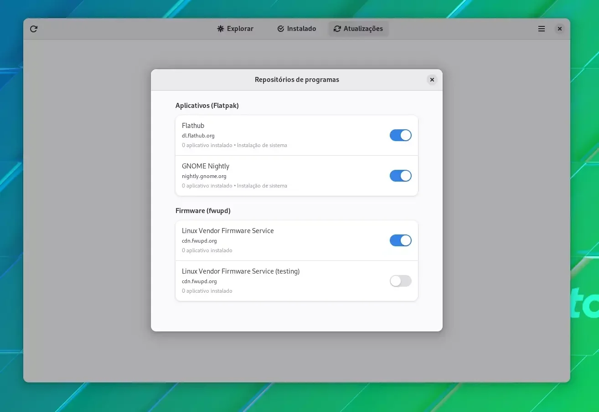Screen dimensions: 599x412
Task: Select the Linux Vendor Firmware Service (testing) title
Action: [x=241, y=271]
